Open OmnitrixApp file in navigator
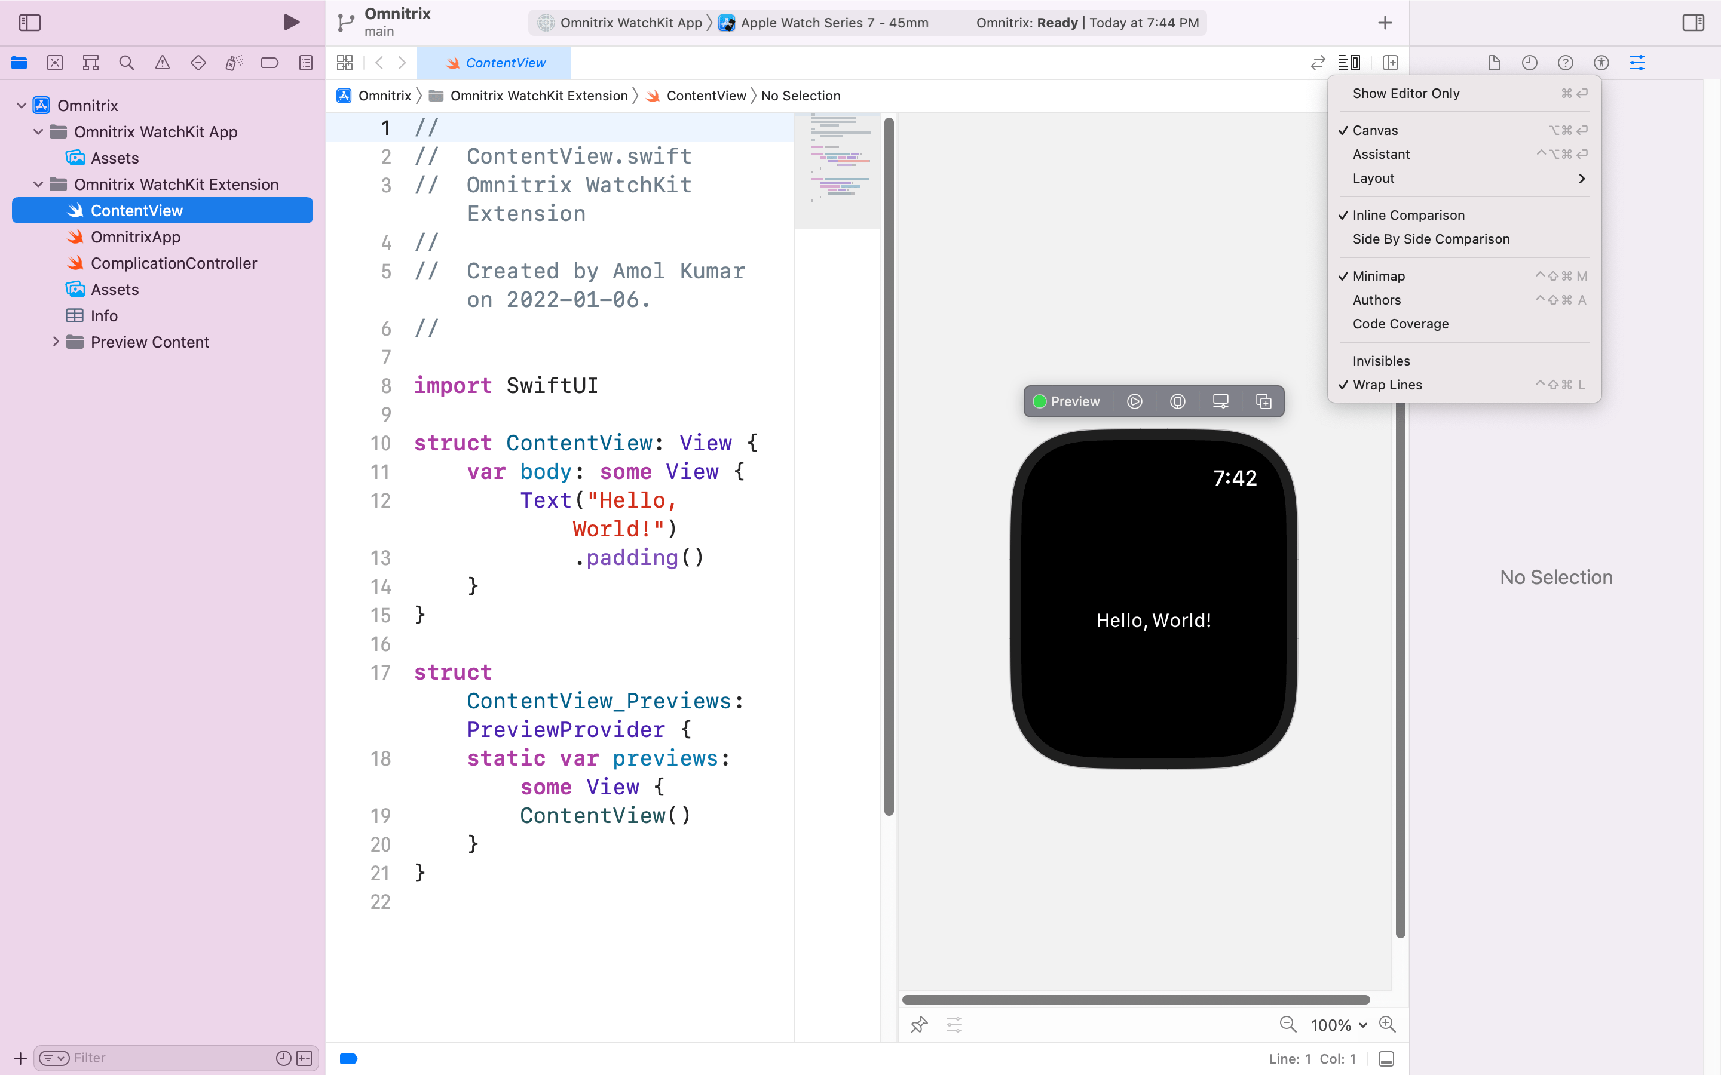1721x1075 pixels. coord(135,236)
